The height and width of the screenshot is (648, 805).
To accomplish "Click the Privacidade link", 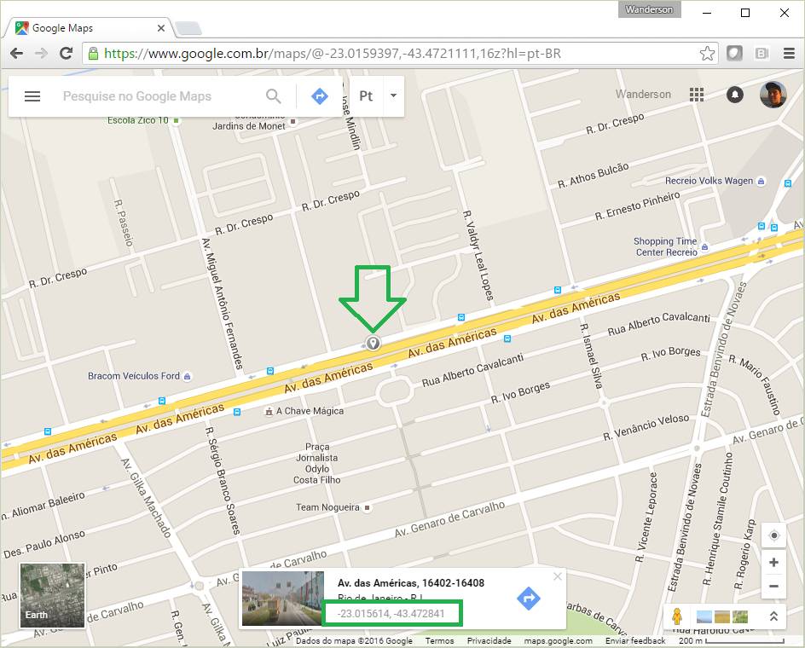I will pos(490,640).
